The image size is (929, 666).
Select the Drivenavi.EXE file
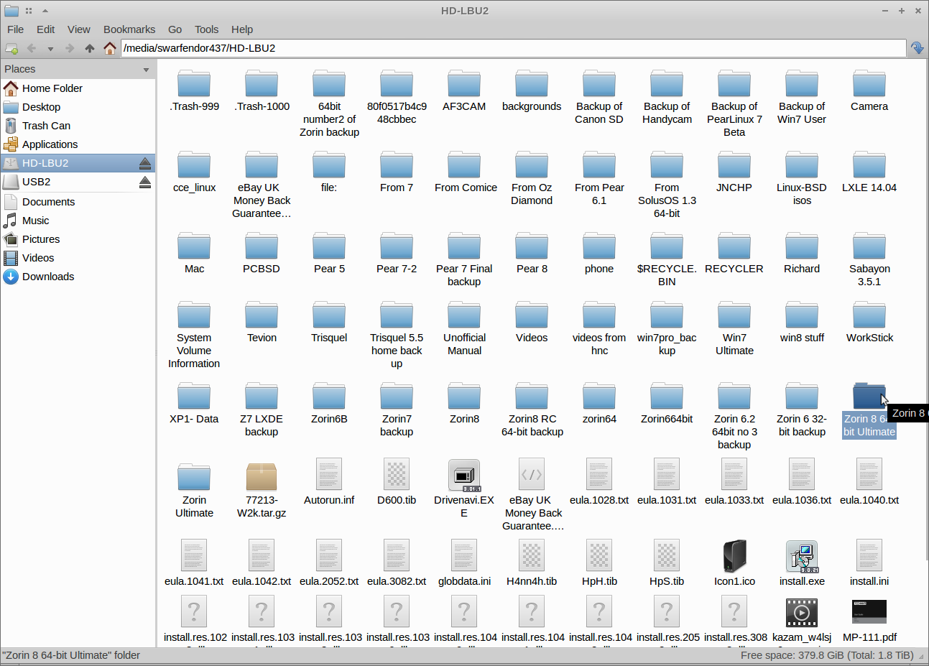tap(464, 476)
